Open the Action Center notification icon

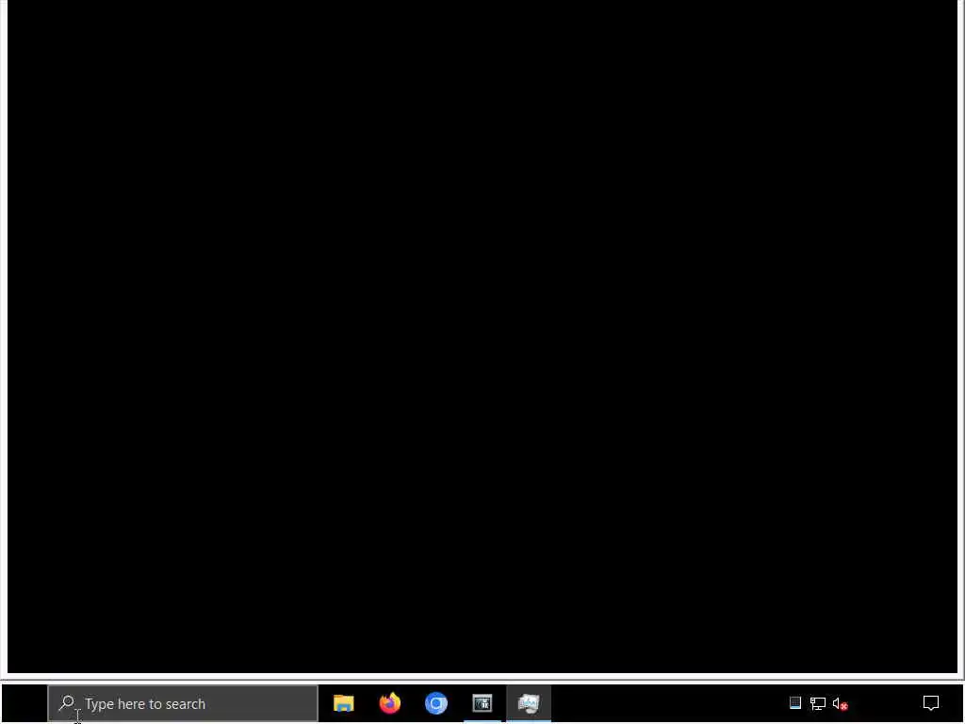coord(931,703)
